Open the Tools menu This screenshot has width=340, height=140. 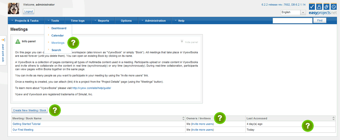click(55, 21)
